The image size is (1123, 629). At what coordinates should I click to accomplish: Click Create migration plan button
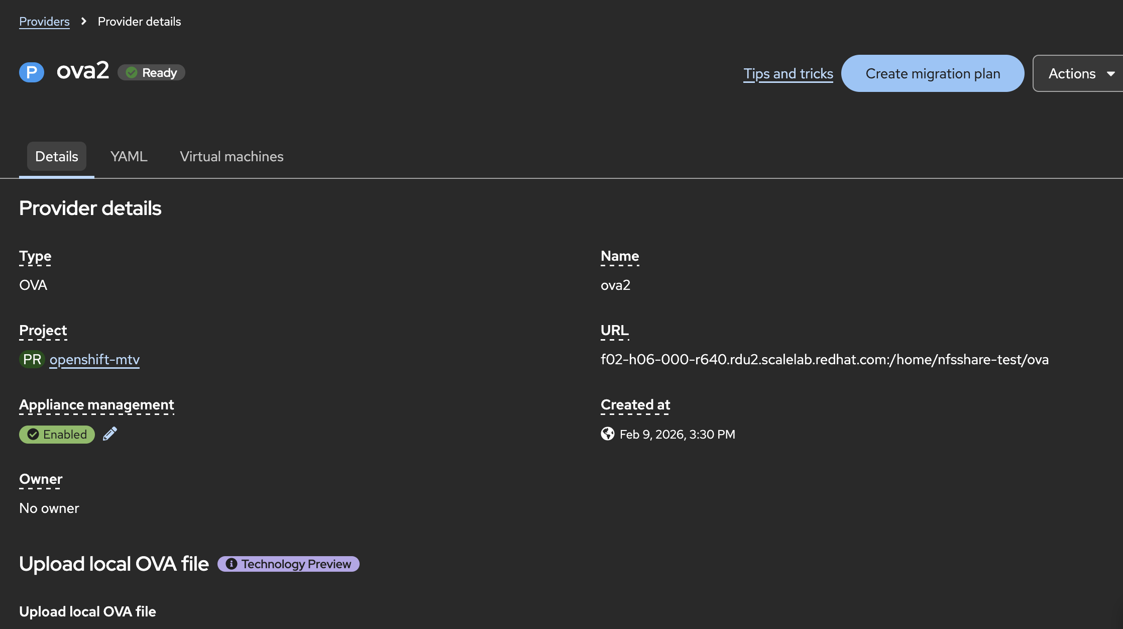point(933,73)
